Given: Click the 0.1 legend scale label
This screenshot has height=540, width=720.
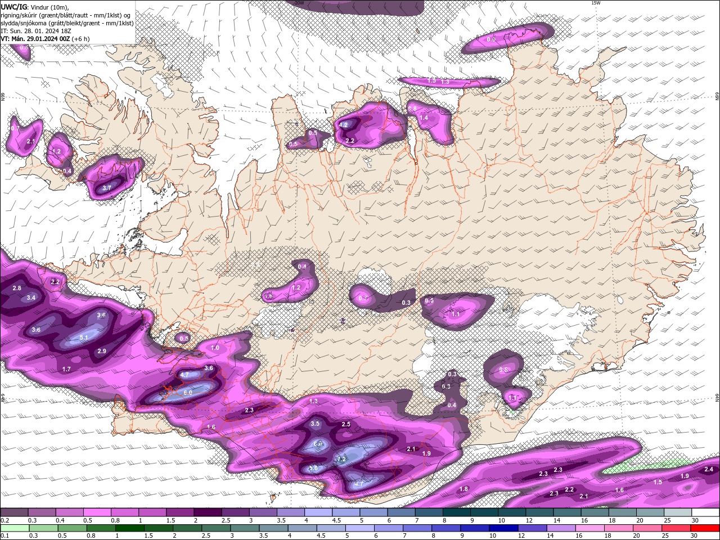Looking at the screenshot, I should tap(4, 536).
